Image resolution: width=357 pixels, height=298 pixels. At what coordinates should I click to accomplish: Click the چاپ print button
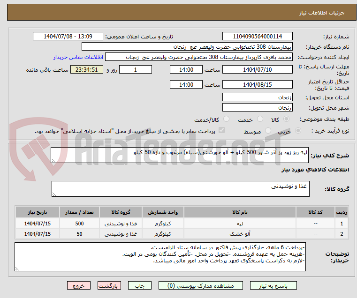(x=140, y=285)
